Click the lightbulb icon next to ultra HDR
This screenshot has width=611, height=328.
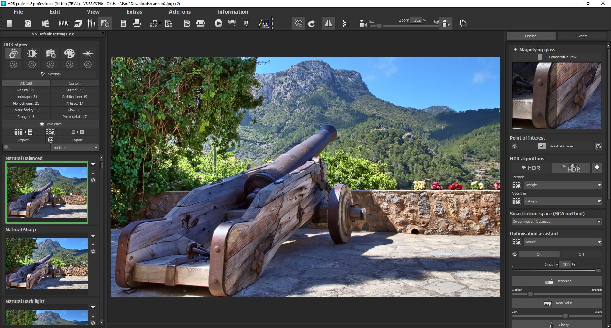coord(597,168)
